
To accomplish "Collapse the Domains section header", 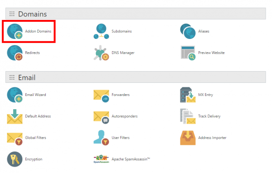I will [136, 14].
